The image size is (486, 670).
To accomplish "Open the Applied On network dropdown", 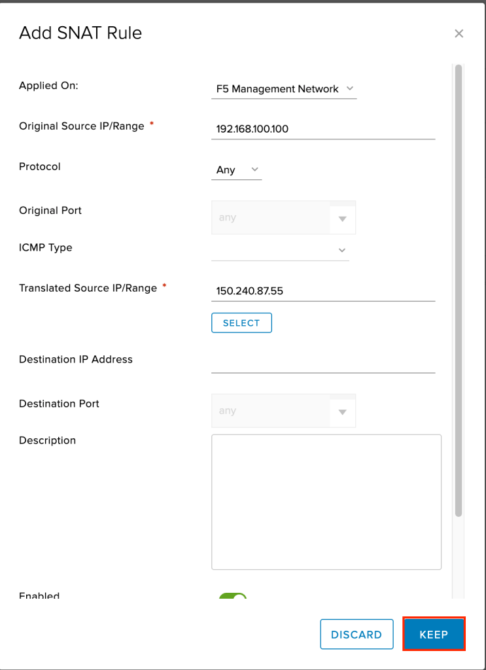I will (x=284, y=89).
